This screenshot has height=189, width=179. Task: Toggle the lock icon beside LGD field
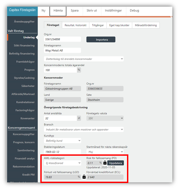click(x=84, y=177)
